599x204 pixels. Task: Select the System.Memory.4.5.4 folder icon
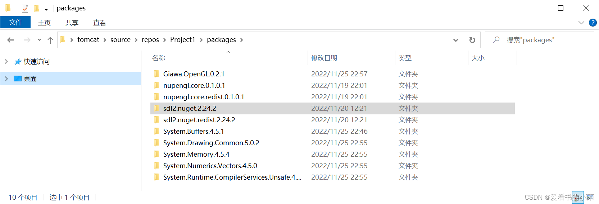[156, 154]
